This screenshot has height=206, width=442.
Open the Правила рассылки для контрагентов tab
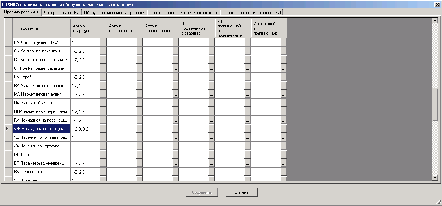click(x=184, y=12)
